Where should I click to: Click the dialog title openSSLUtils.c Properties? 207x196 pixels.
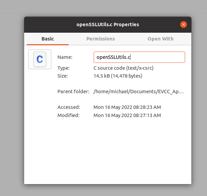click(x=108, y=24)
